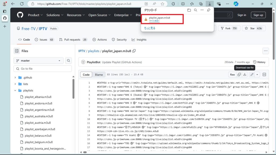Star the repository
This screenshot has height=155, width=276.
(254, 28)
